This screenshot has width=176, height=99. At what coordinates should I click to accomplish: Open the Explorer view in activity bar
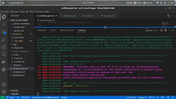click(x=4, y=17)
